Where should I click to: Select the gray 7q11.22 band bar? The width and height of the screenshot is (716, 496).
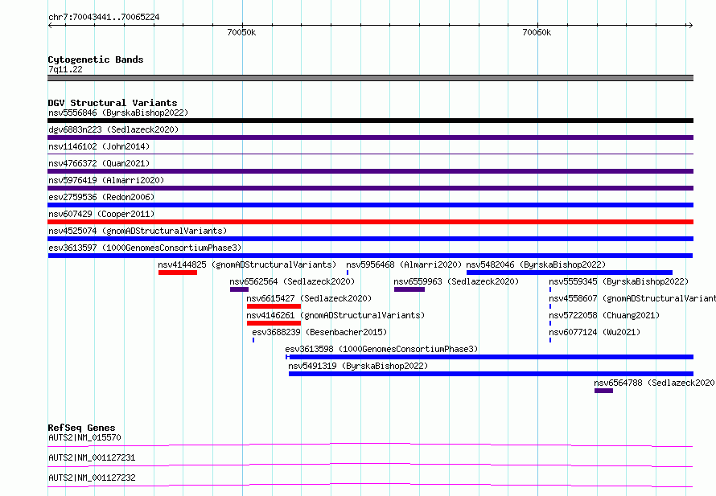tap(370, 78)
